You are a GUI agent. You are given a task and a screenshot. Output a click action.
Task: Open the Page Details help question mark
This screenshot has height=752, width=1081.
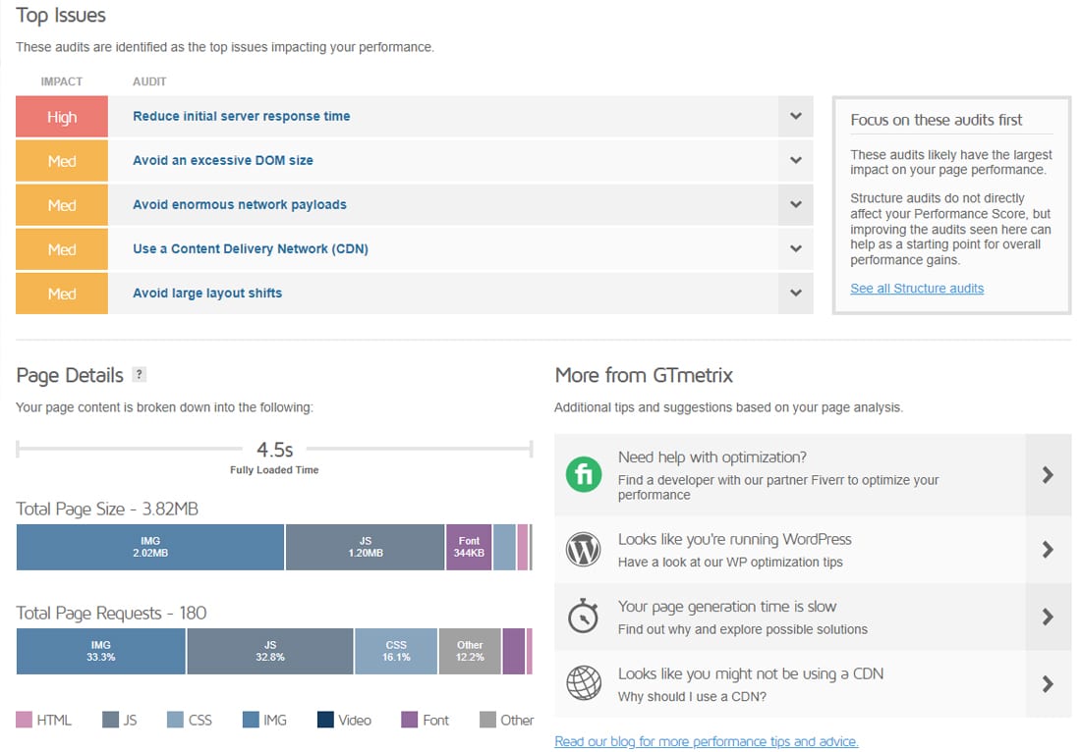click(x=139, y=374)
